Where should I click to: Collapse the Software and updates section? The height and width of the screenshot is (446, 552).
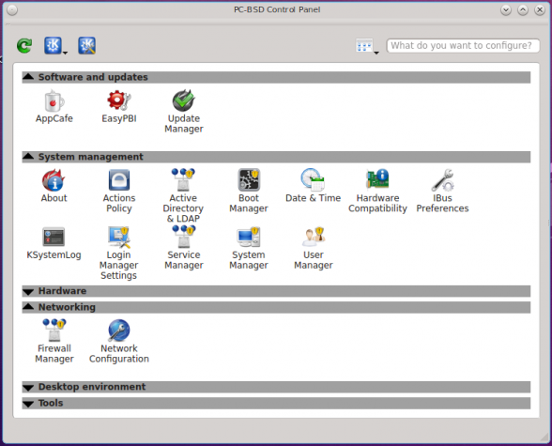tap(276, 77)
